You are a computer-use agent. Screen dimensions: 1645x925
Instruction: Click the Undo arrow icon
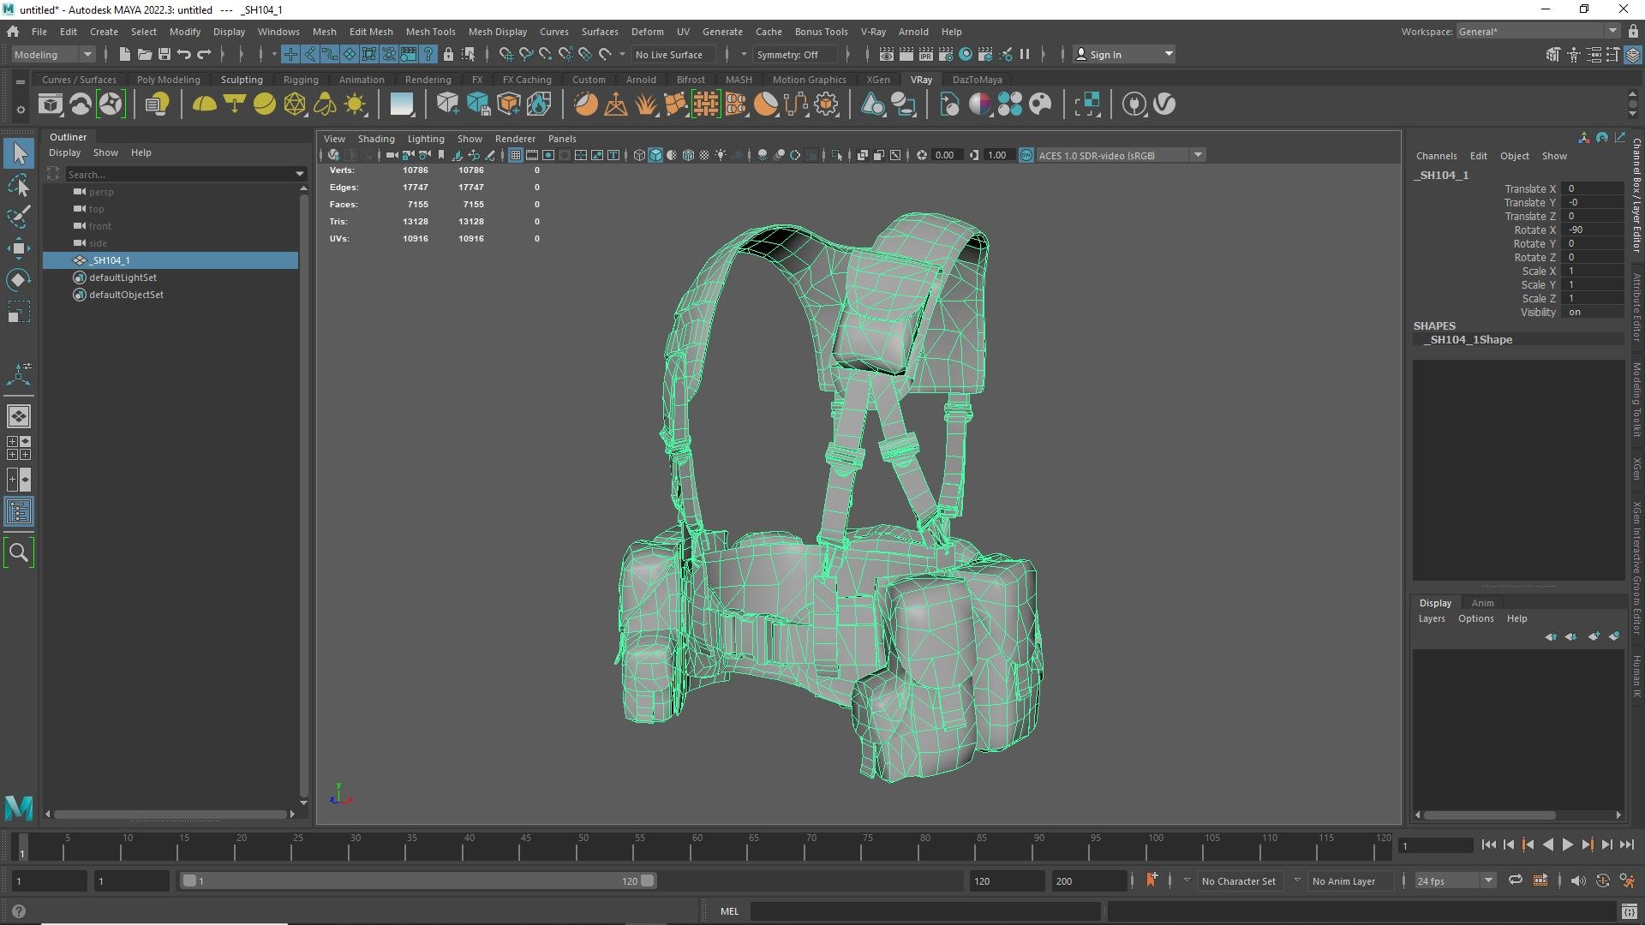183,54
